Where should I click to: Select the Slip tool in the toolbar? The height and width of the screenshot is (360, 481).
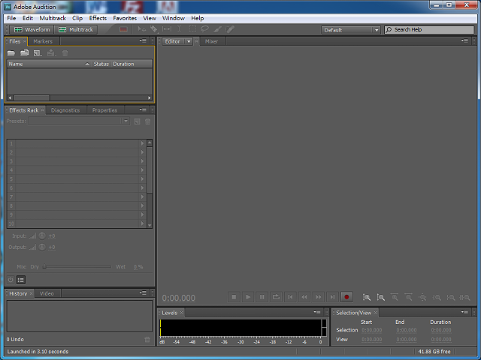point(167,29)
